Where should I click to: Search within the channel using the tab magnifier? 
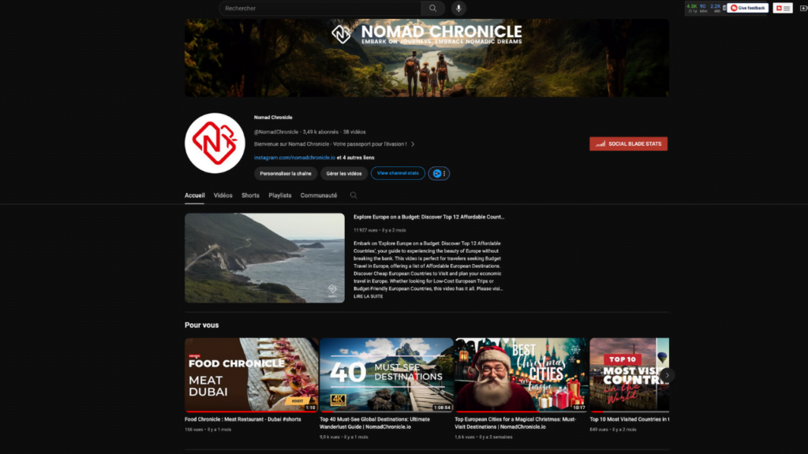click(x=353, y=195)
